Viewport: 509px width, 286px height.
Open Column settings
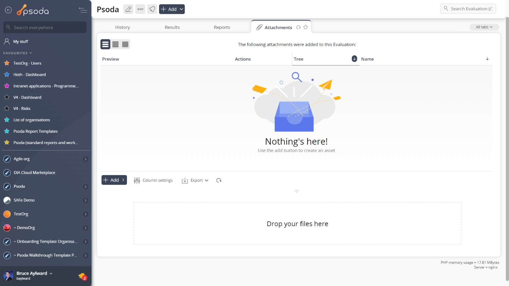(x=153, y=180)
